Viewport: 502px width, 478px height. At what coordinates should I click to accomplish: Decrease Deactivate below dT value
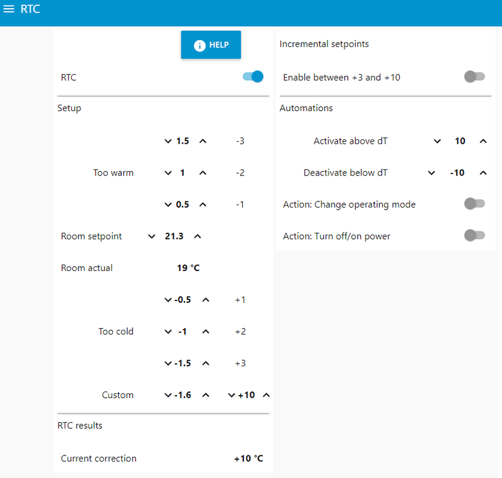click(x=431, y=173)
